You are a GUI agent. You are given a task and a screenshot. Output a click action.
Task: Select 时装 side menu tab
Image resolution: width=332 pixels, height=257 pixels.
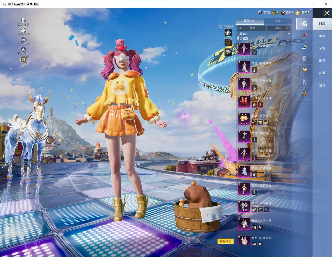[x=322, y=24]
